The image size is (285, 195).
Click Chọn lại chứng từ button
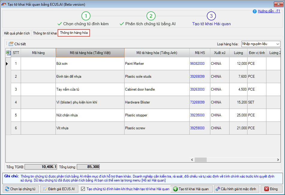20,189
